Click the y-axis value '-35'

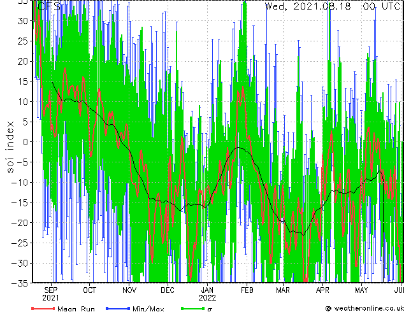pyautogui.click(x=20, y=283)
